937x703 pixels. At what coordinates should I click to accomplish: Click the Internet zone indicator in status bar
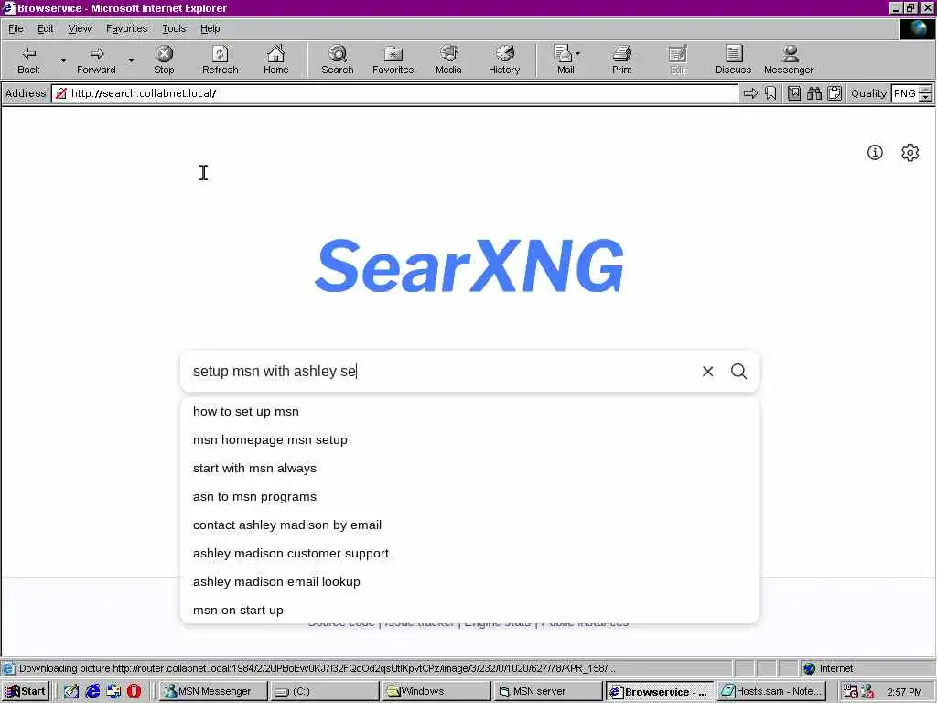pyautogui.click(x=828, y=668)
